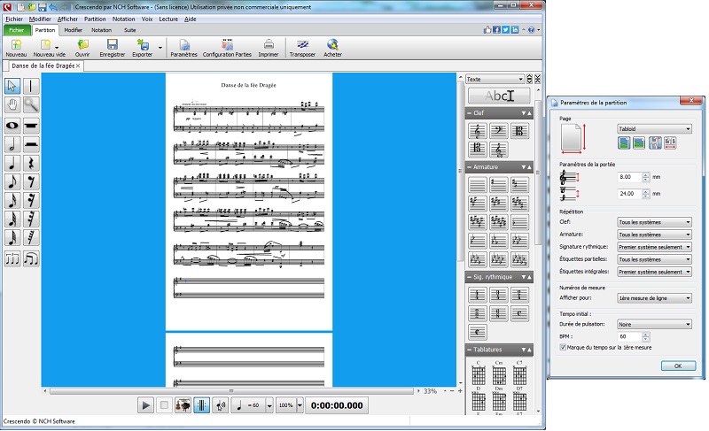Start playback with the play button

coord(145,405)
